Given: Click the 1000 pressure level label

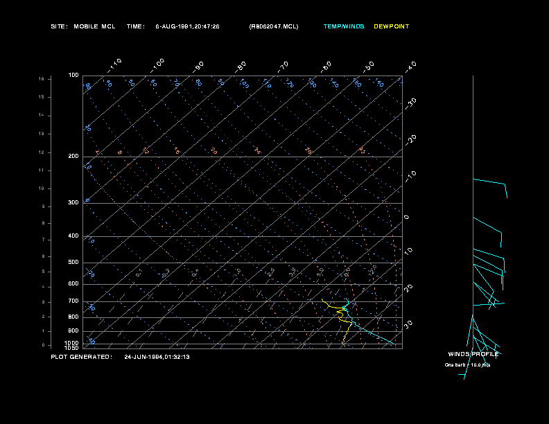Looking at the screenshot, I should (72, 342).
